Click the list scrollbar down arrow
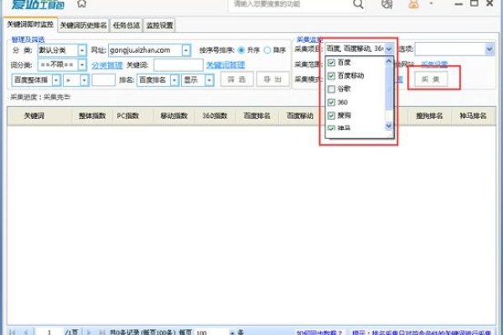 click(389, 126)
